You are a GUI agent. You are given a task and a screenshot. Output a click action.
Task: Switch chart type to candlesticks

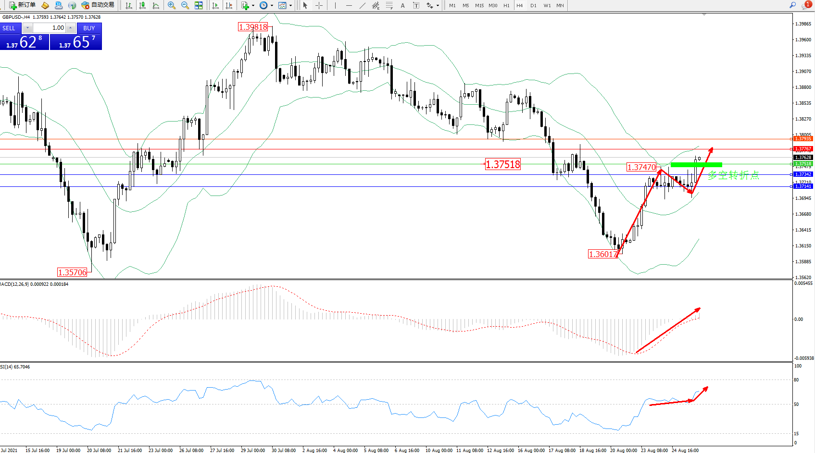coord(142,5)
